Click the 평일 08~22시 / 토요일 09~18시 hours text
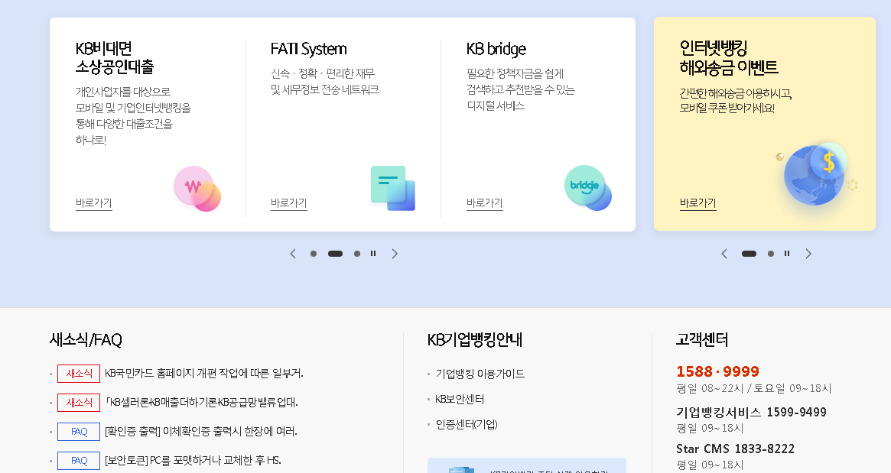This screenshot has width=891, height=473. coord(754,388)
